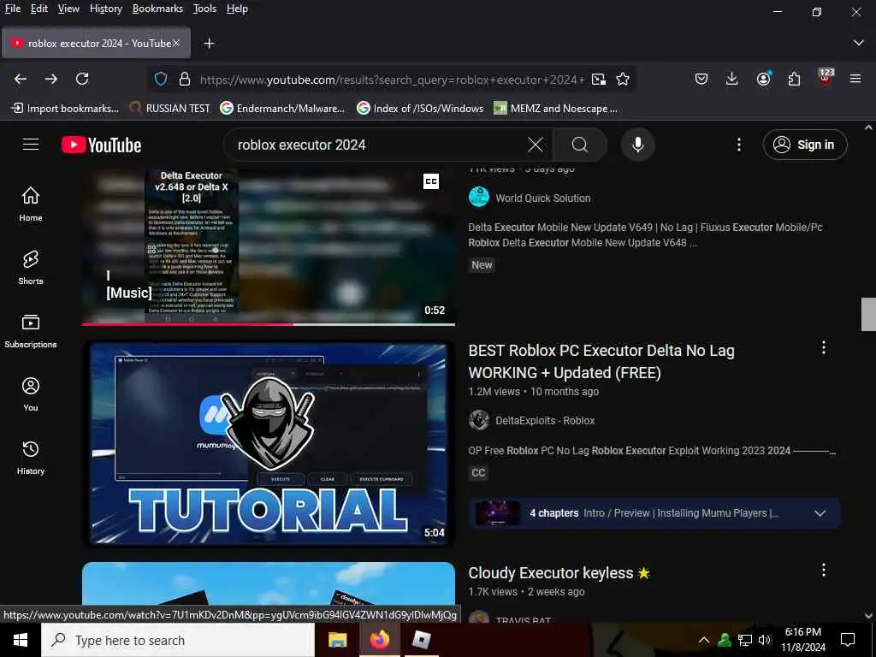The image size is (876, 657).
Task: Open the Windows notification center
Action: [848, 640]
